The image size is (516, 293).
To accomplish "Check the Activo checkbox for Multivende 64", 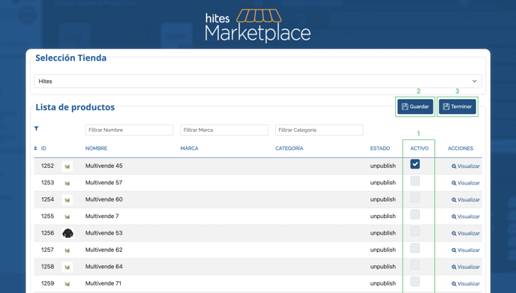I will point(415,265).
